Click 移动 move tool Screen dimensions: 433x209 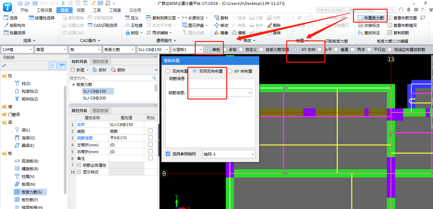221,25
